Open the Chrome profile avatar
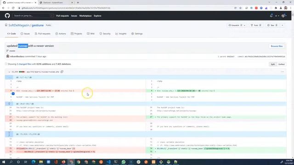 286,8
